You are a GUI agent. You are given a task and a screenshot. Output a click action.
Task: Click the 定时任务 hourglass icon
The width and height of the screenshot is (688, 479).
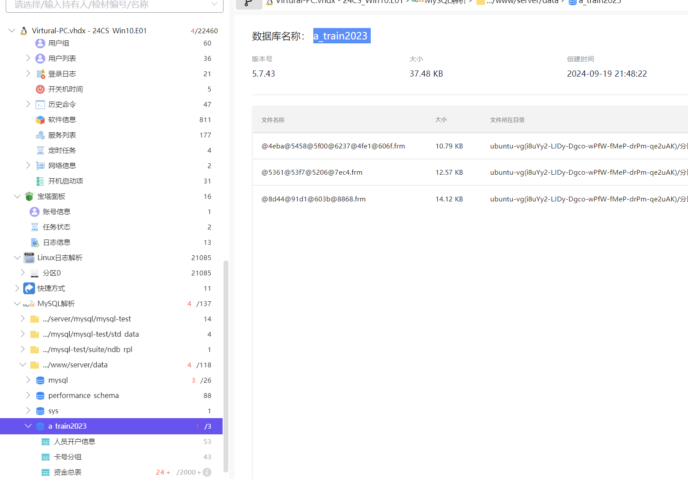click(x=40, y=151)
